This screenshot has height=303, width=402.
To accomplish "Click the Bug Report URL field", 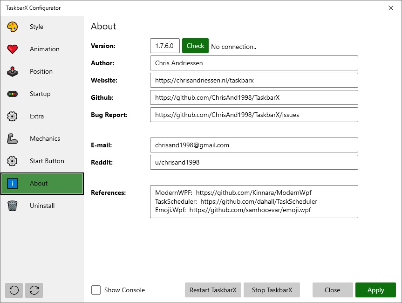I will pos(254,115).
